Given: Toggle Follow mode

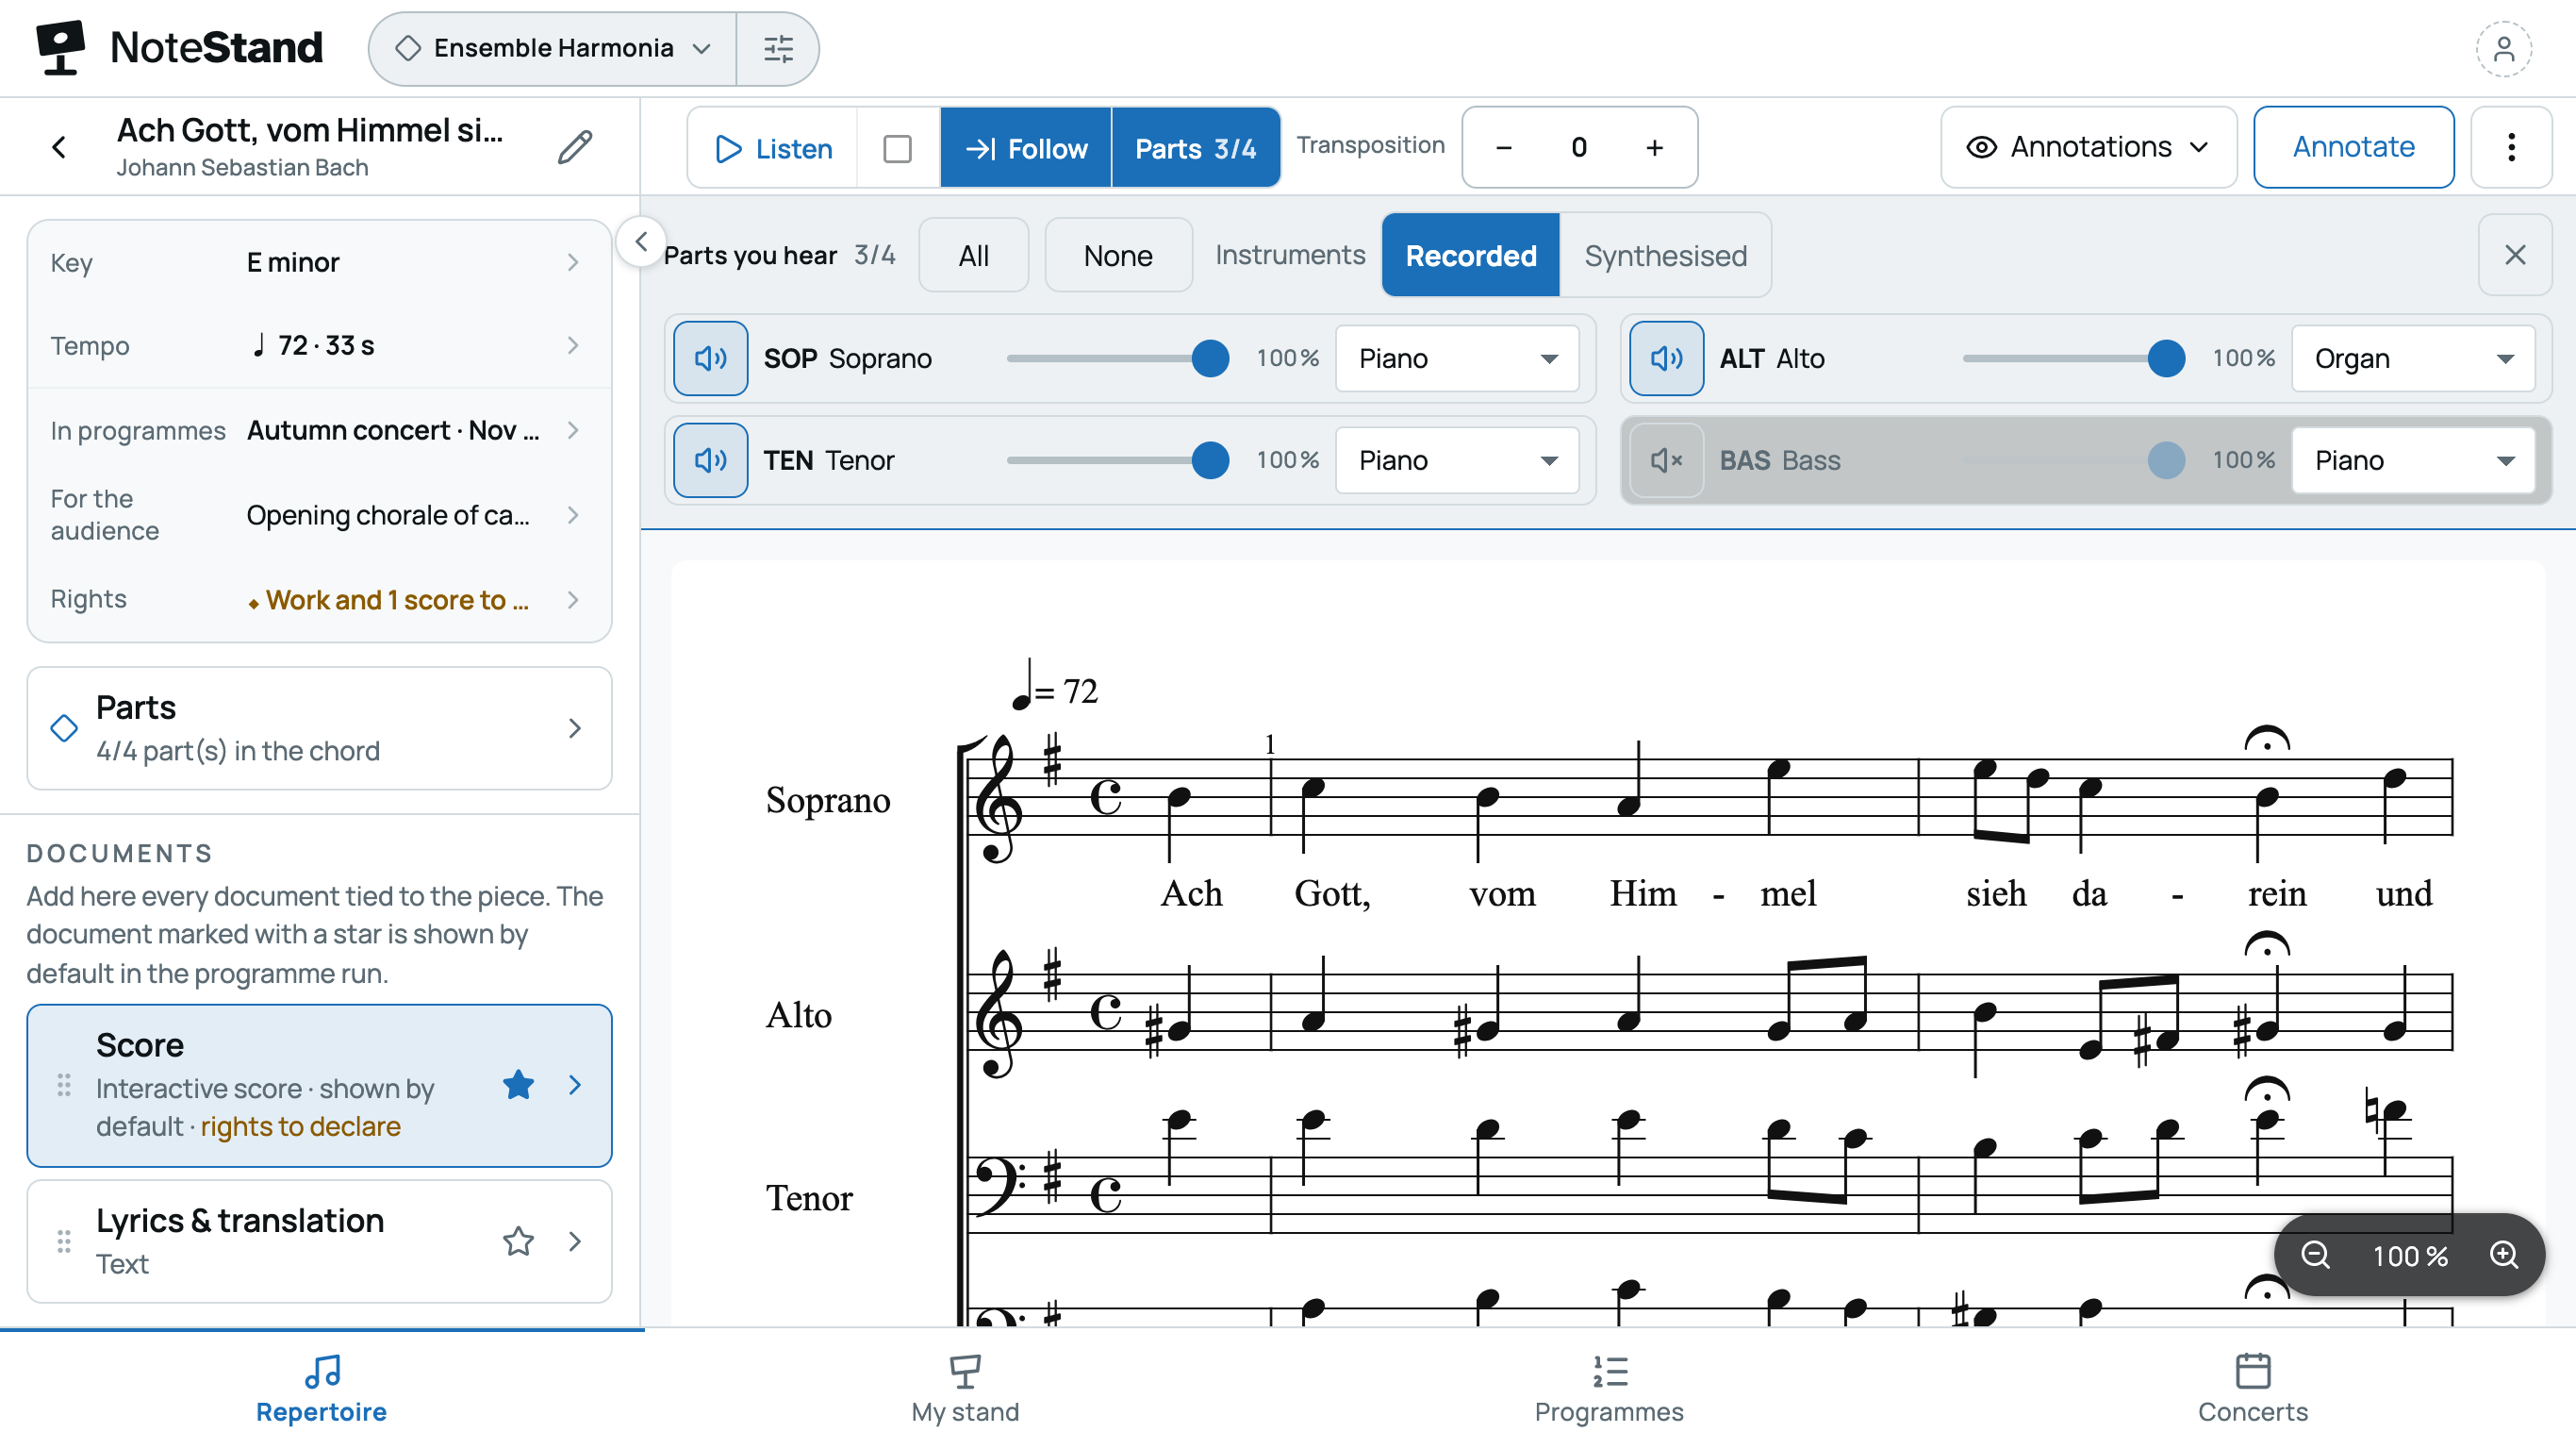Looking at the screenshot, I should [x=1026, y=148].
